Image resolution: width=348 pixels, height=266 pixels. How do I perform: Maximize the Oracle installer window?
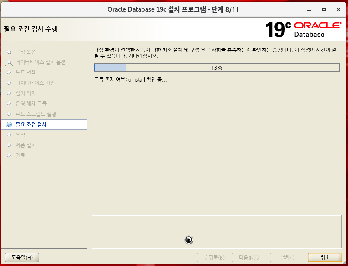[x=324, y=9]
